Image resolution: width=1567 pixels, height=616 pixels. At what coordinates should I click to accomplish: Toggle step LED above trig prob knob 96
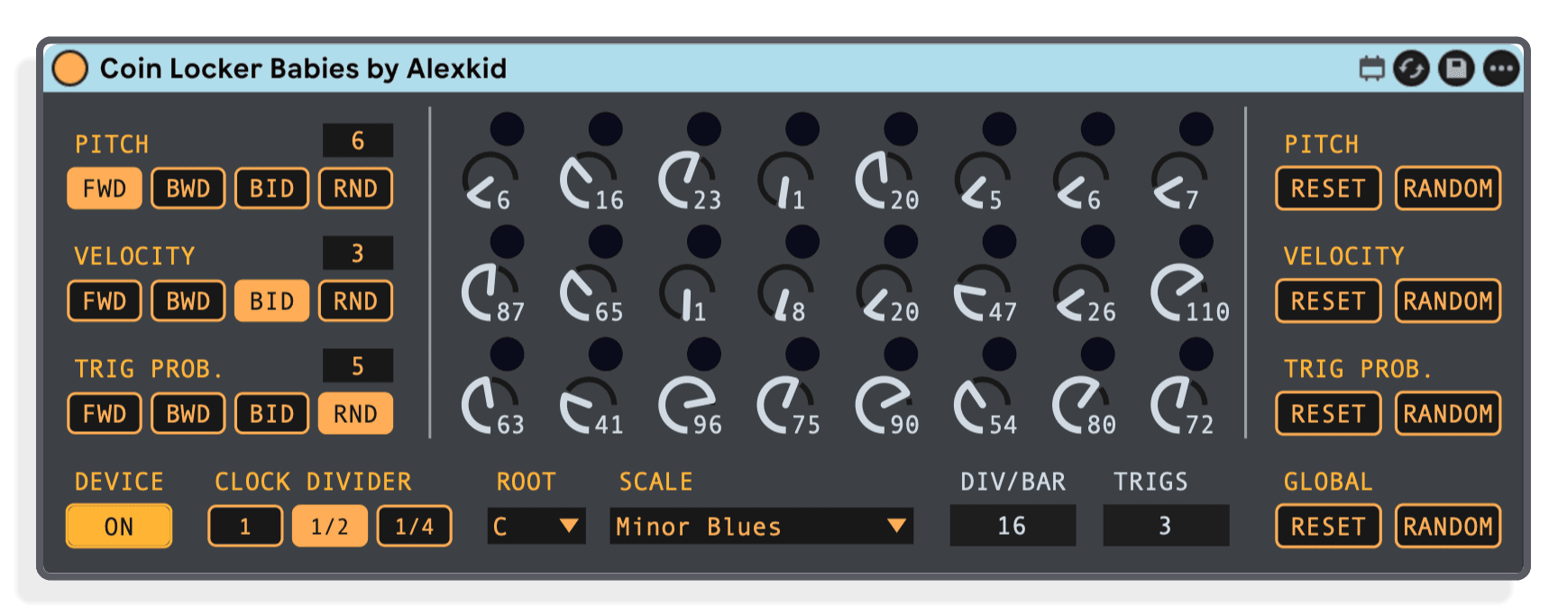(703, 354)
